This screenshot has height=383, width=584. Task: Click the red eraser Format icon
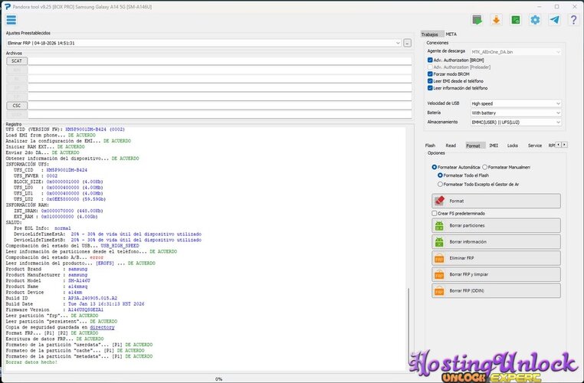pos(439,201)
